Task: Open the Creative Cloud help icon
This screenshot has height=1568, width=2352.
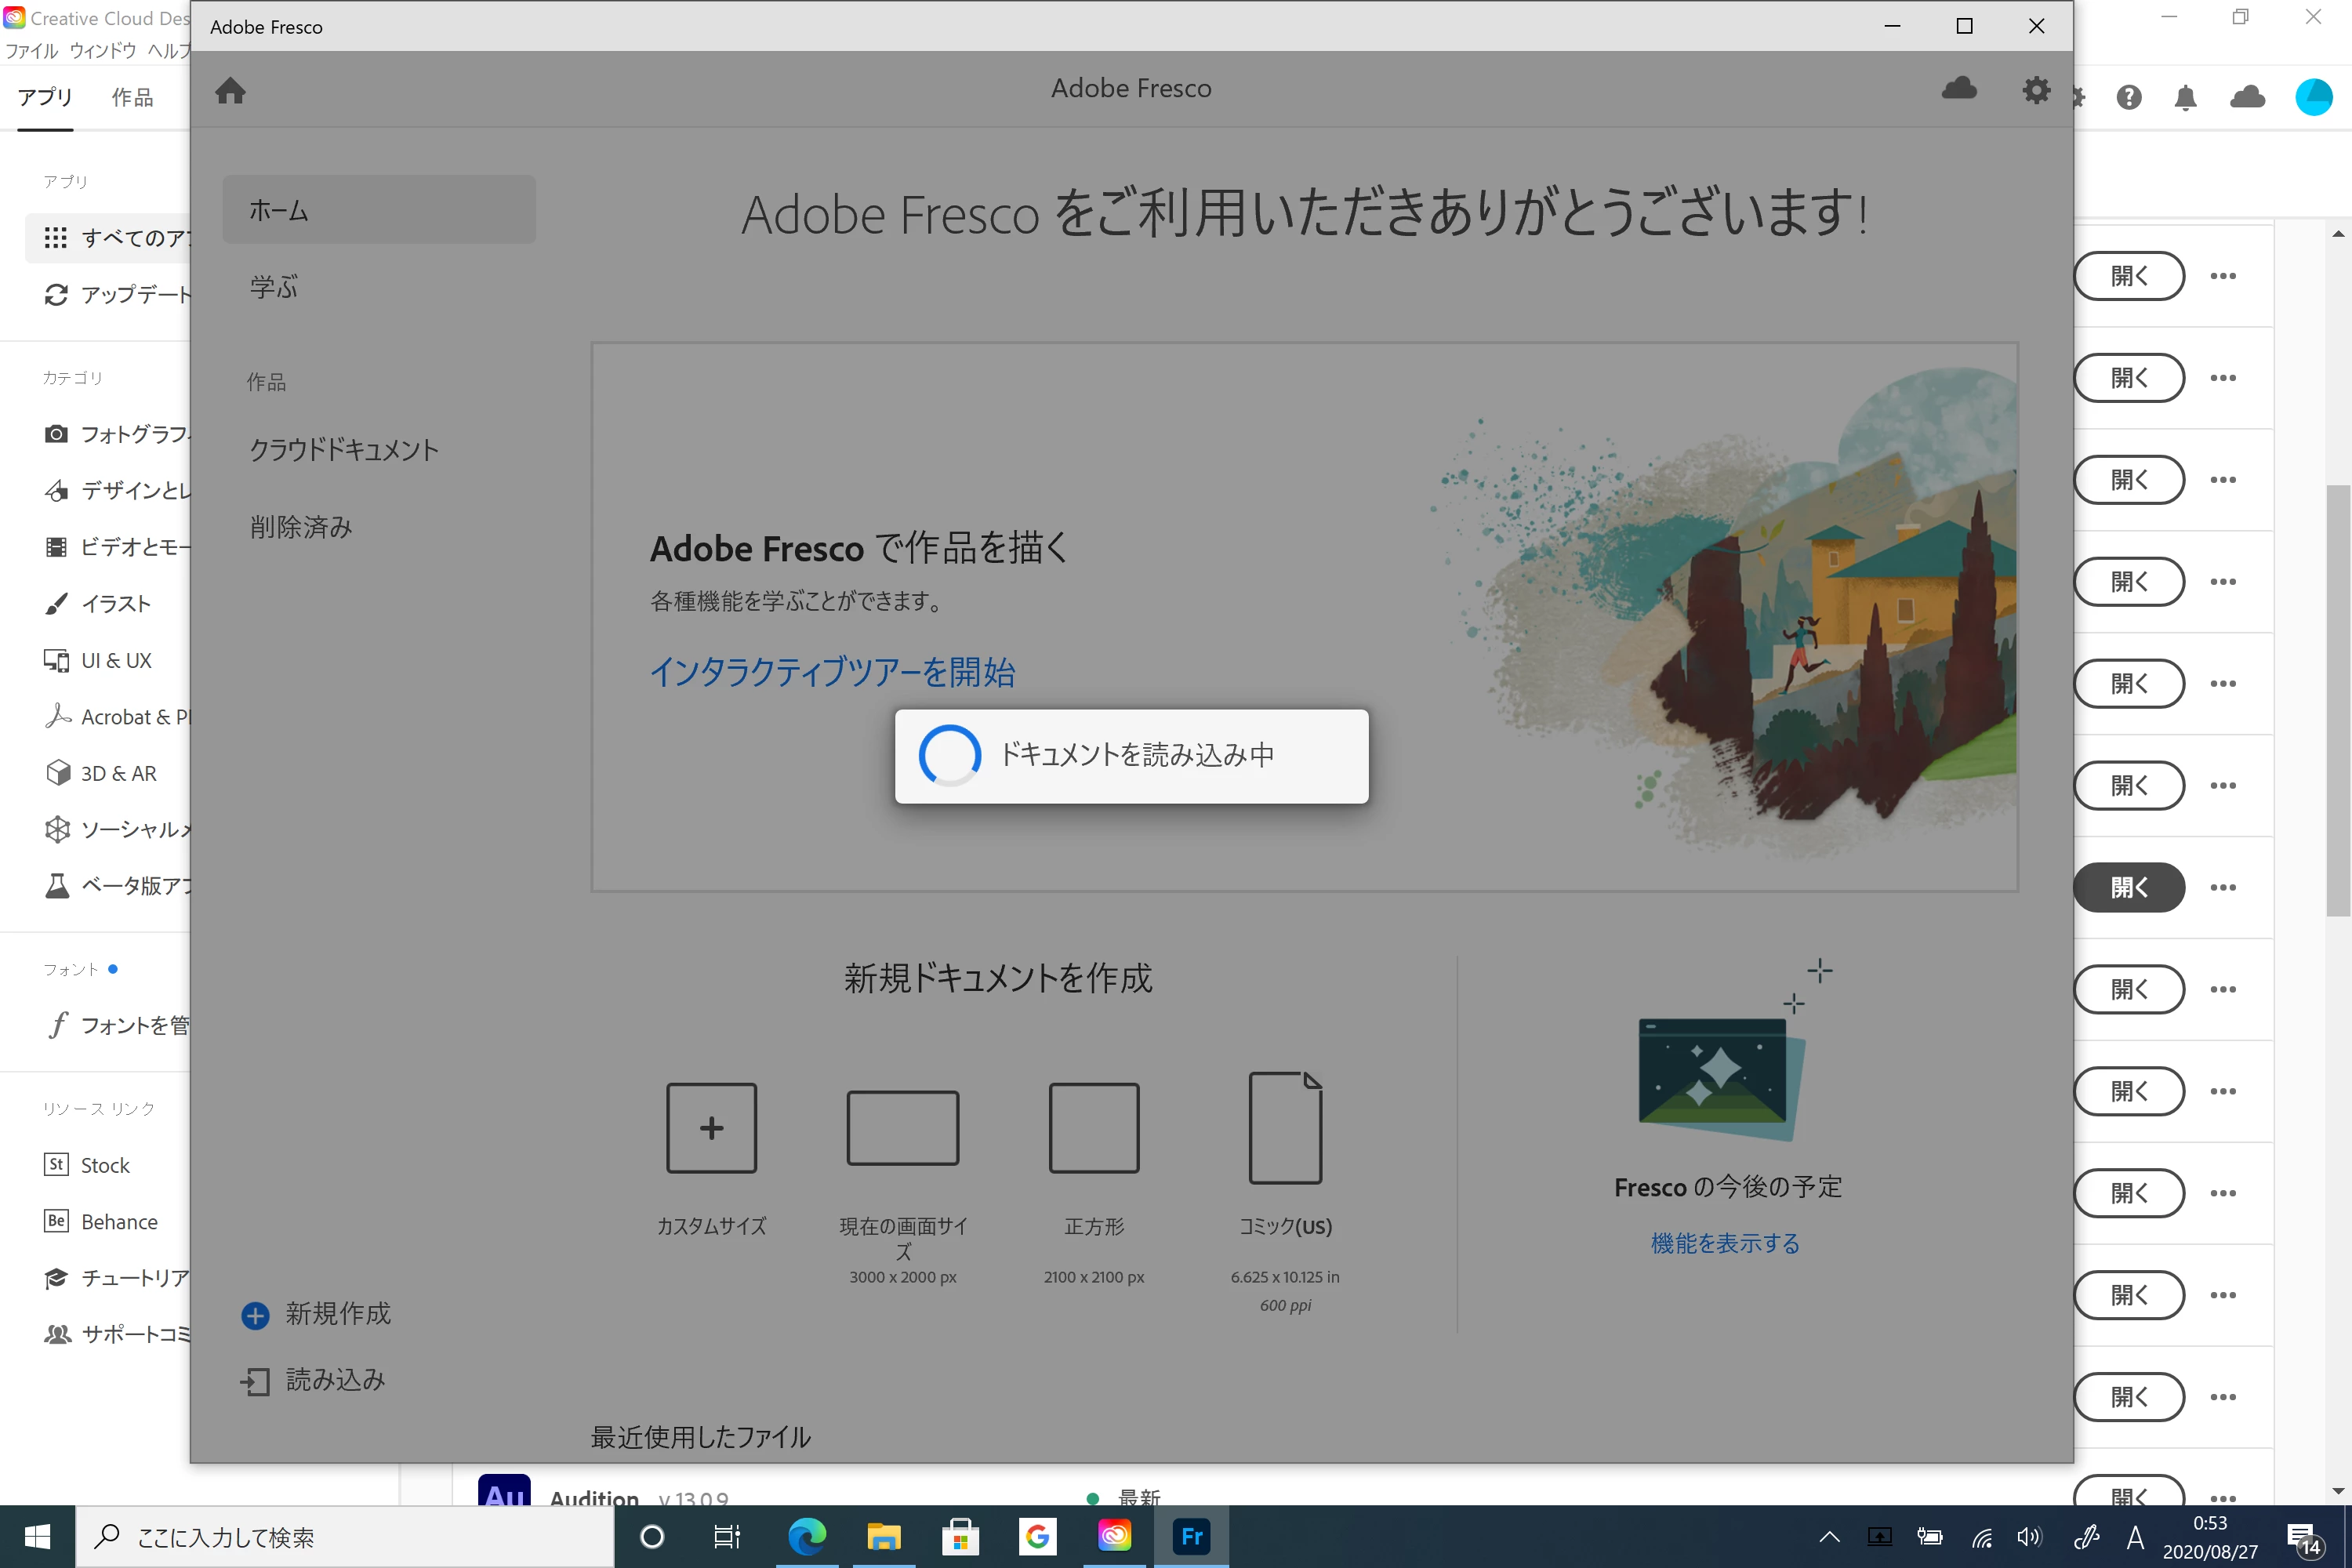Action: point(2129,97)
